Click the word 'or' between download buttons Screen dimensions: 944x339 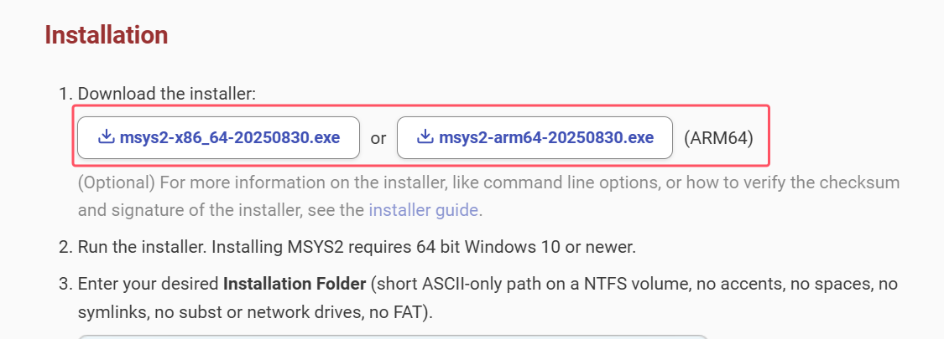pos(378,138)
